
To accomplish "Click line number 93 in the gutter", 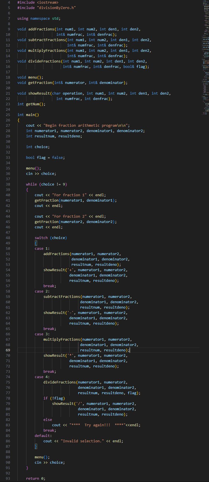I will [x=8, y=478].
